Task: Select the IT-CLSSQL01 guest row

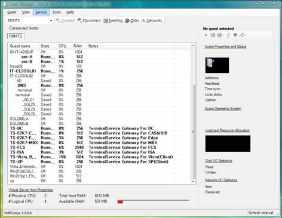Action: (x=100, y=71)
